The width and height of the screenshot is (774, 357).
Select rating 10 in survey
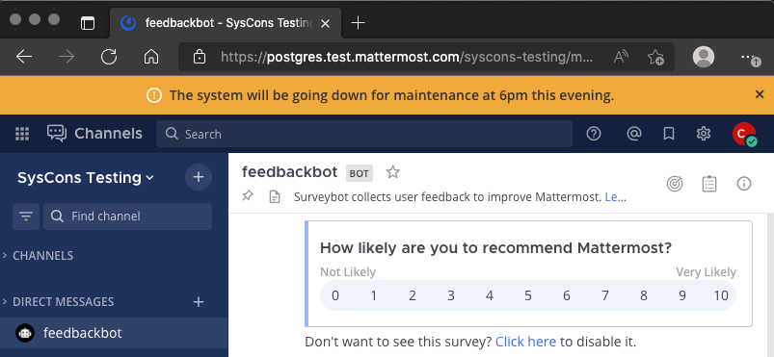(x=721, y=295)
